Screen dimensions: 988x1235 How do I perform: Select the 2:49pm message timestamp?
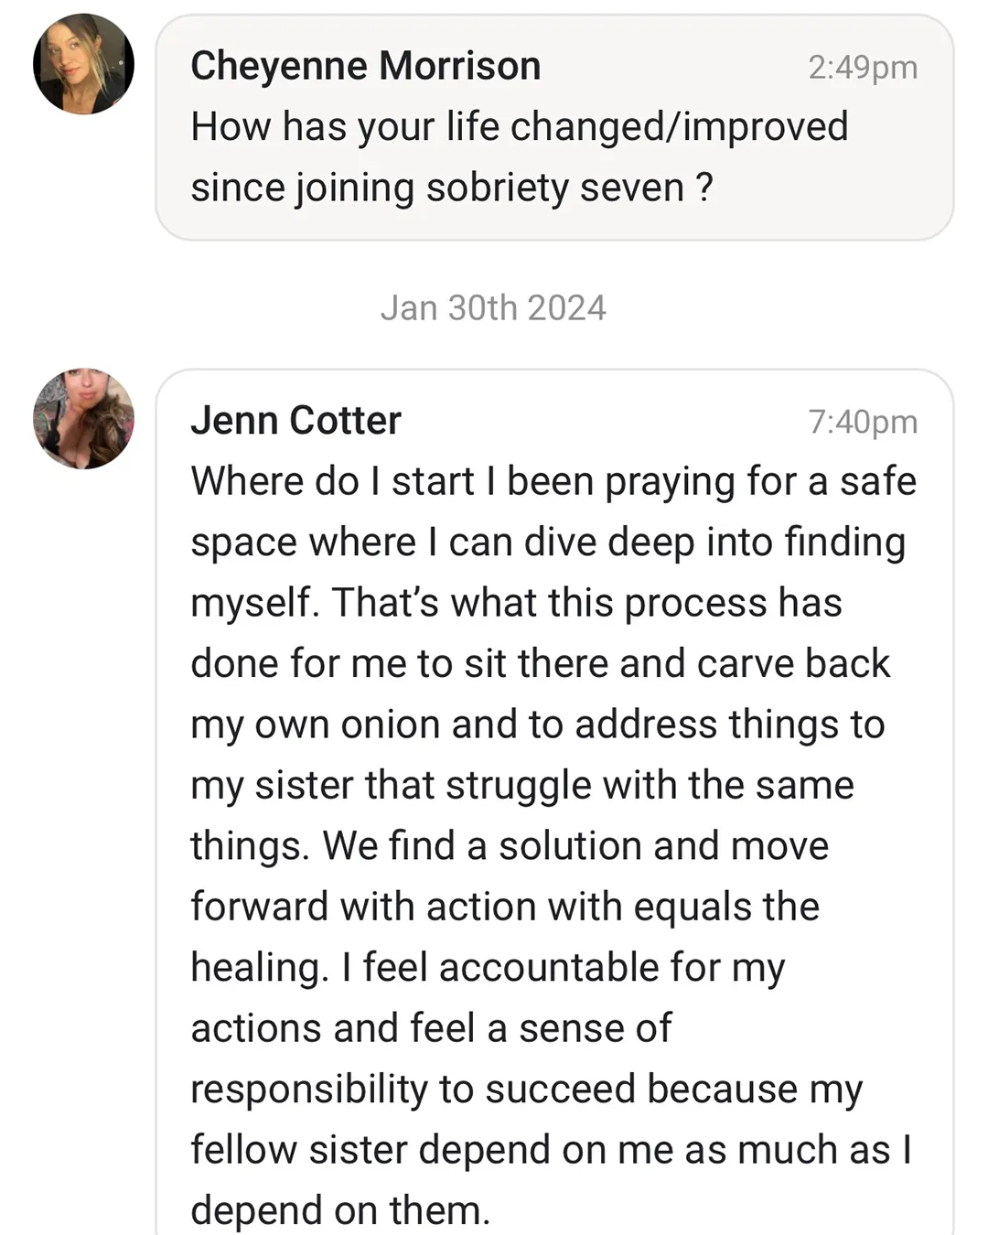[x=863, y=68]
